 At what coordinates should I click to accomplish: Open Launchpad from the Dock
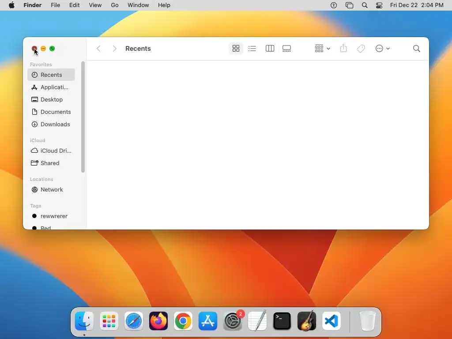pos(109,321)
